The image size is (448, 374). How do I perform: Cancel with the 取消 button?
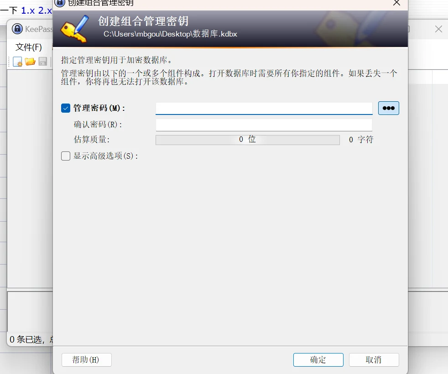[x=374, y=360]
